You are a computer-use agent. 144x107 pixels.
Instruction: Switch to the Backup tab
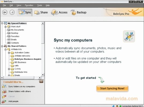79,12
